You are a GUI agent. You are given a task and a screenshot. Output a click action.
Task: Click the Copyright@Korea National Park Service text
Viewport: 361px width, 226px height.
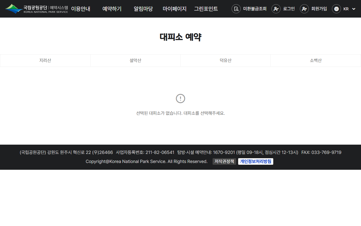tap(147, 161)
